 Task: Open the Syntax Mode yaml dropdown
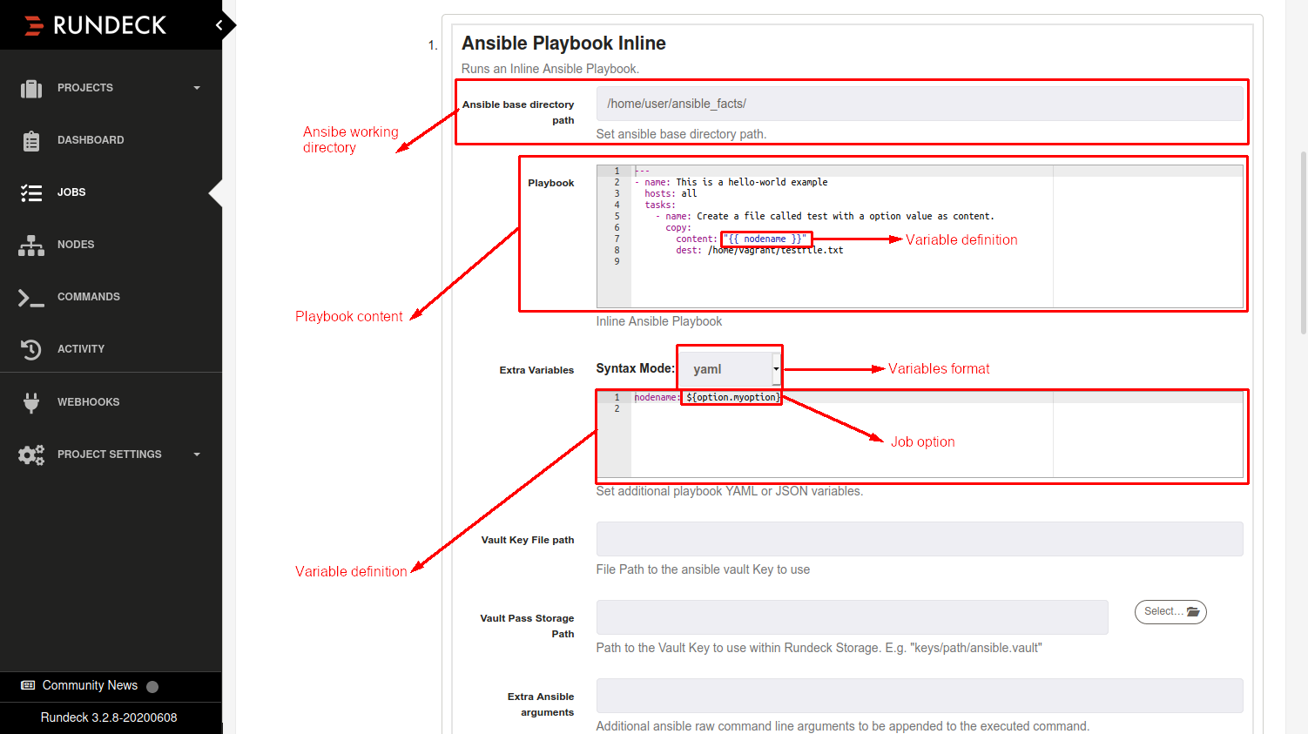(730, 369)
